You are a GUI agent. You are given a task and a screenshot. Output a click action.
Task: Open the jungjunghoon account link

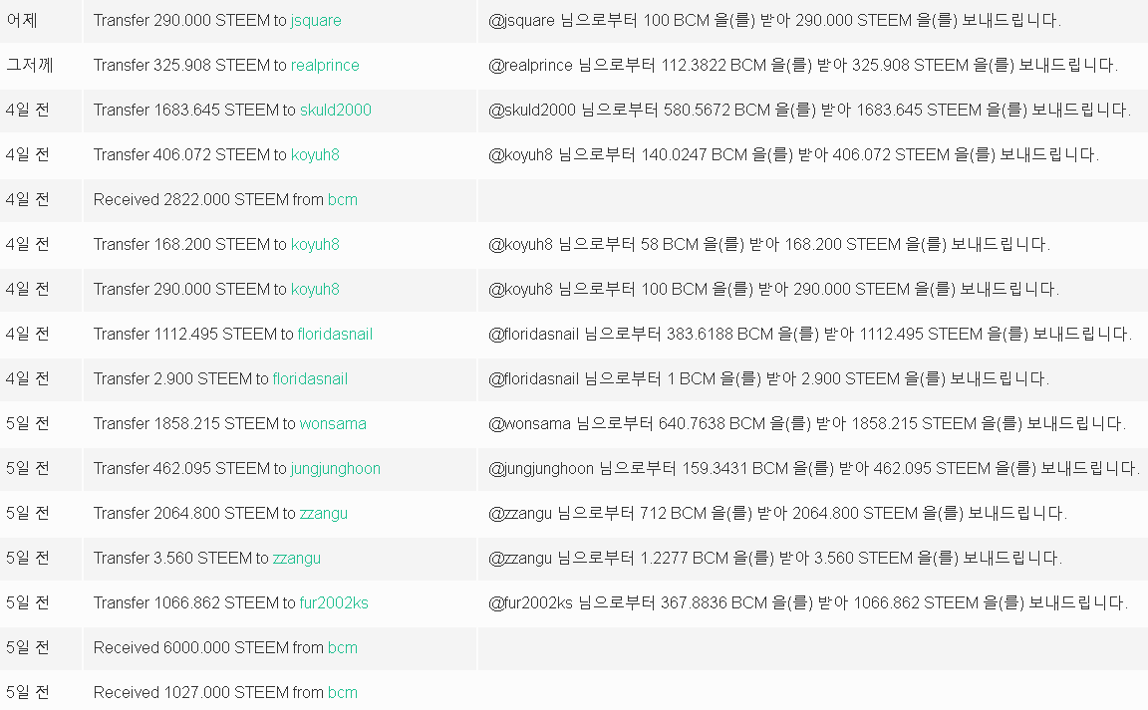click(x=335, y=468)
